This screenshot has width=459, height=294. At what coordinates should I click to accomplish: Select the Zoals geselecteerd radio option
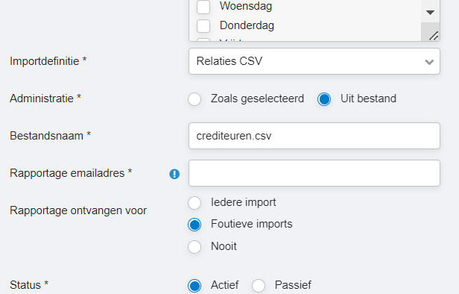tap(194, 98)
